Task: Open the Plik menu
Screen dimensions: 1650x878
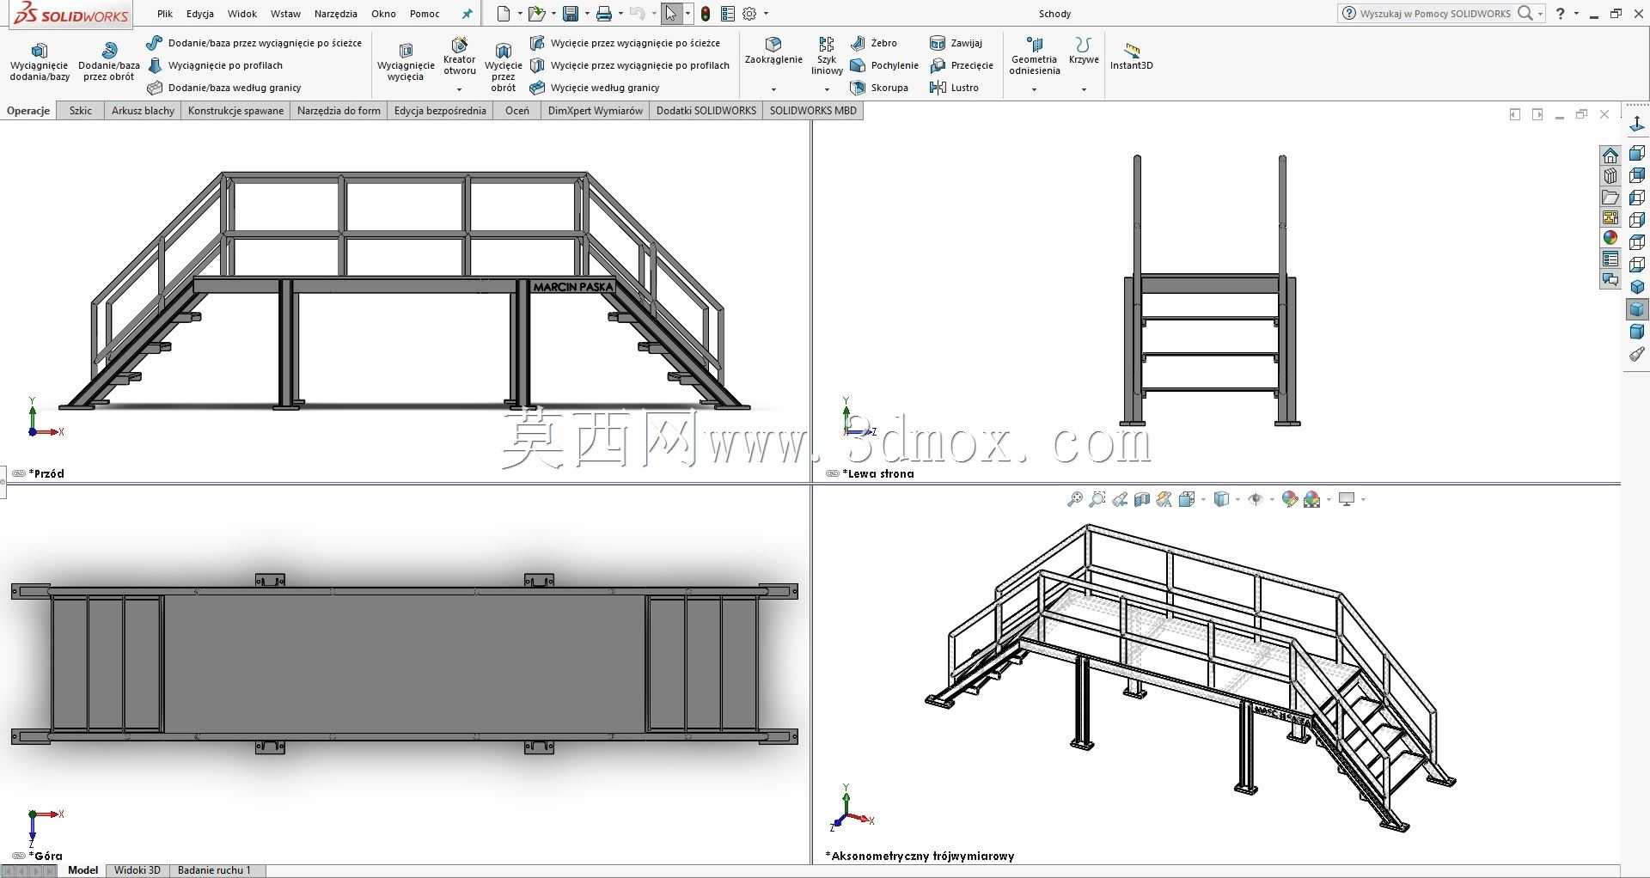Action: (x=165, y=14)
